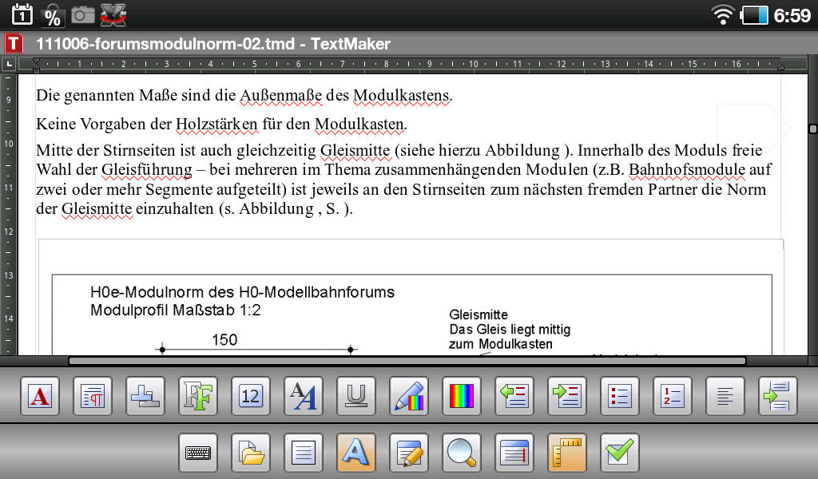Open text alignment options
This screenshot has height=479, width=818.
725,396
